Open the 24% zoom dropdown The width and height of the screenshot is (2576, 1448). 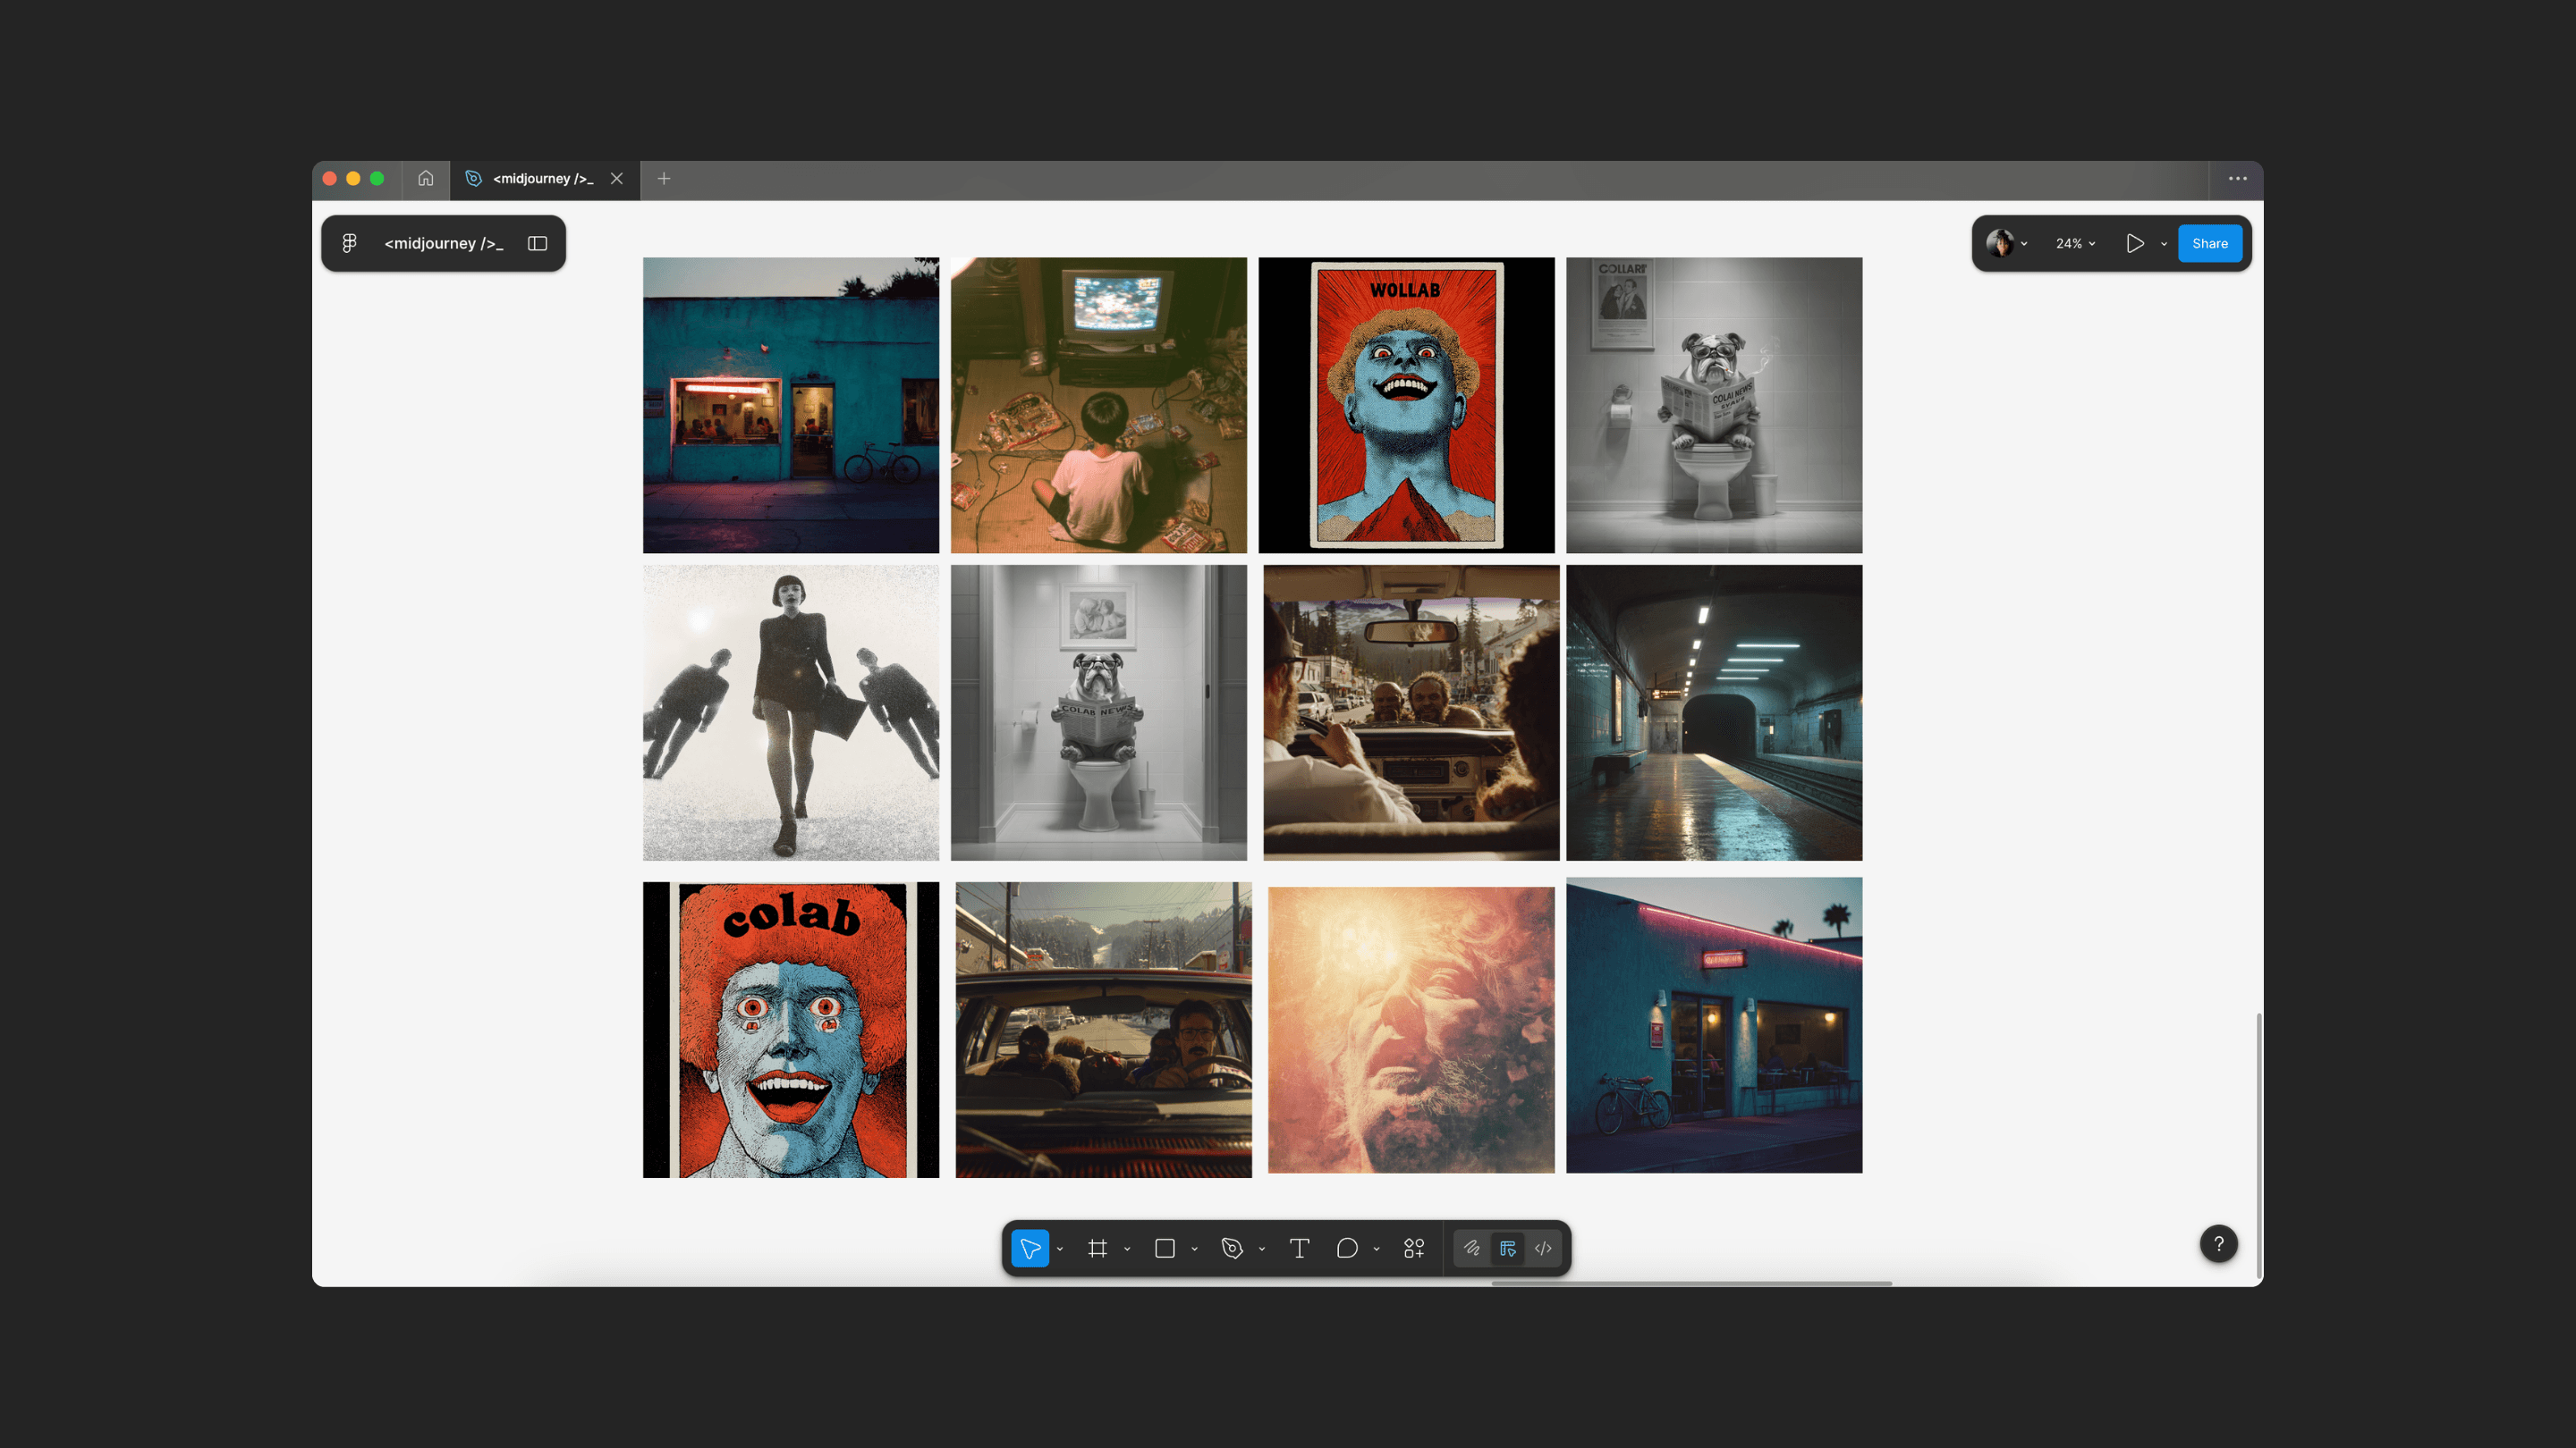pos(2075,243)
